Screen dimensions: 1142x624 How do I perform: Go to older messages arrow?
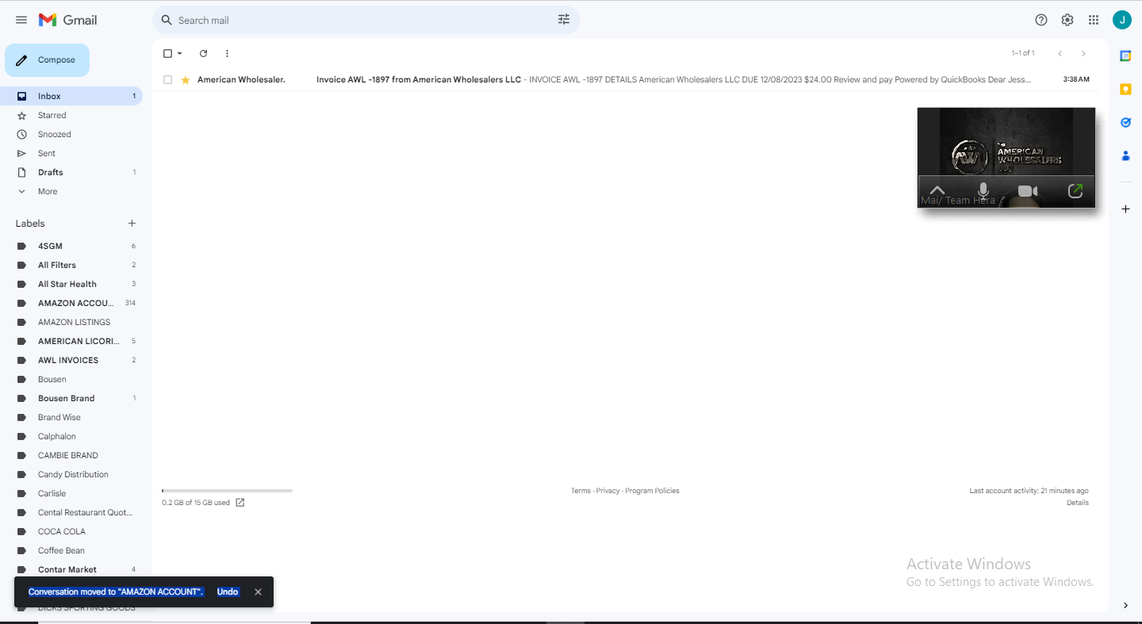(1083, 53)
